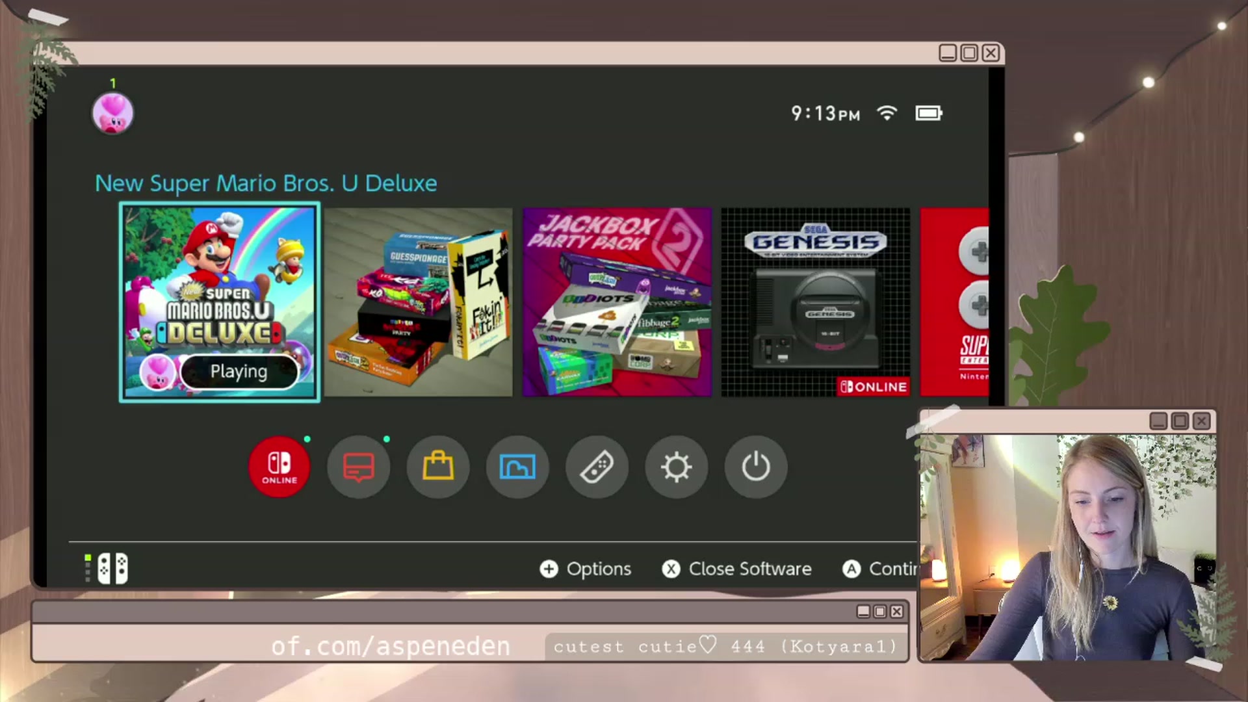1248x702 pixels.
Task: Open the Controllers icon
Action: tap(597, 467)
